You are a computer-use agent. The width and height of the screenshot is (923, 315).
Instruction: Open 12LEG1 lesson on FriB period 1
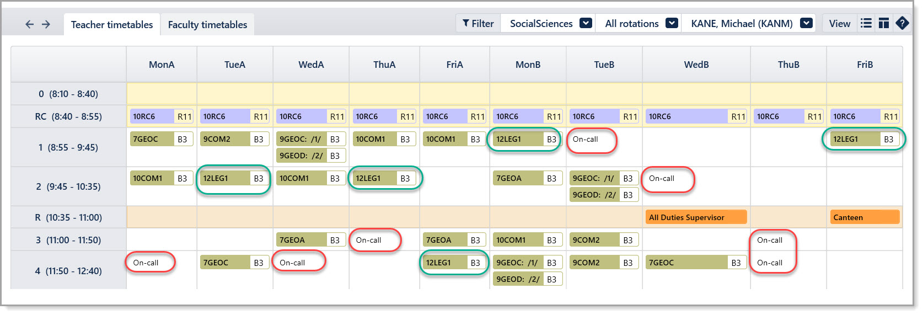coord(865,139)
